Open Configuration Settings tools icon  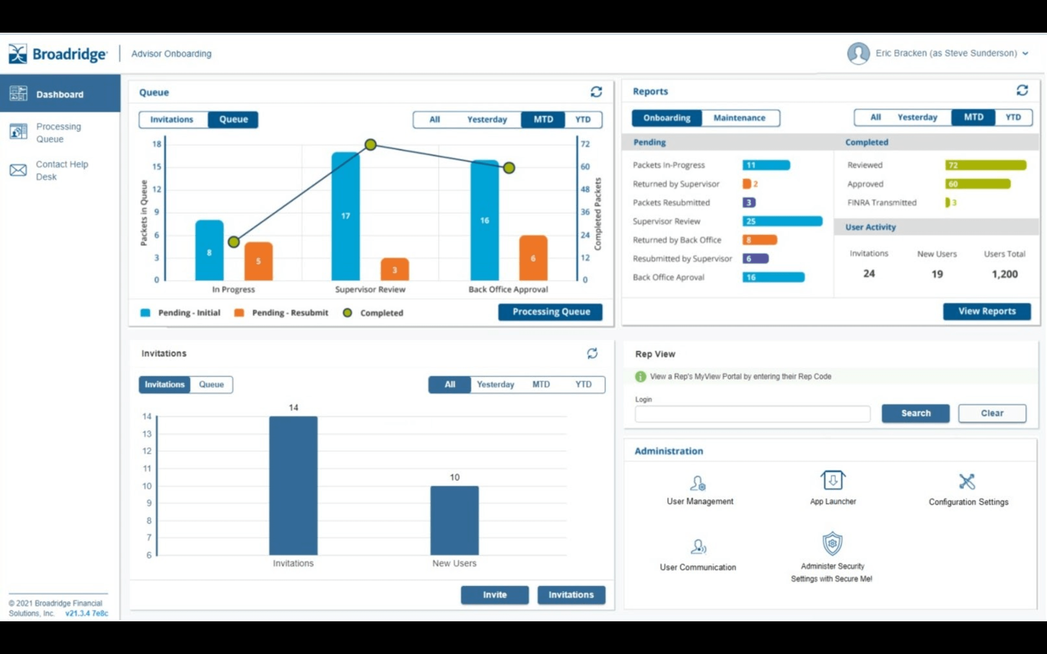tap(967, 481)
